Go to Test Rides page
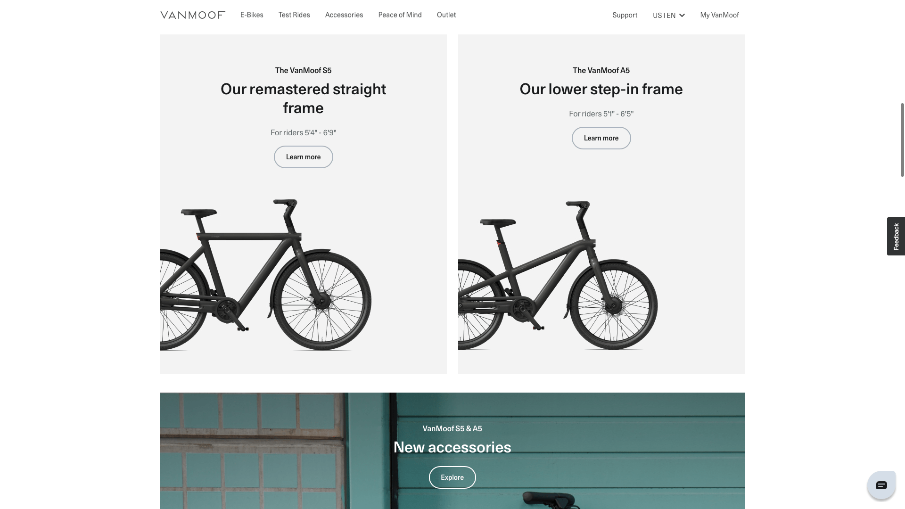This screenshot has width=905, height=509. point(294,15)
